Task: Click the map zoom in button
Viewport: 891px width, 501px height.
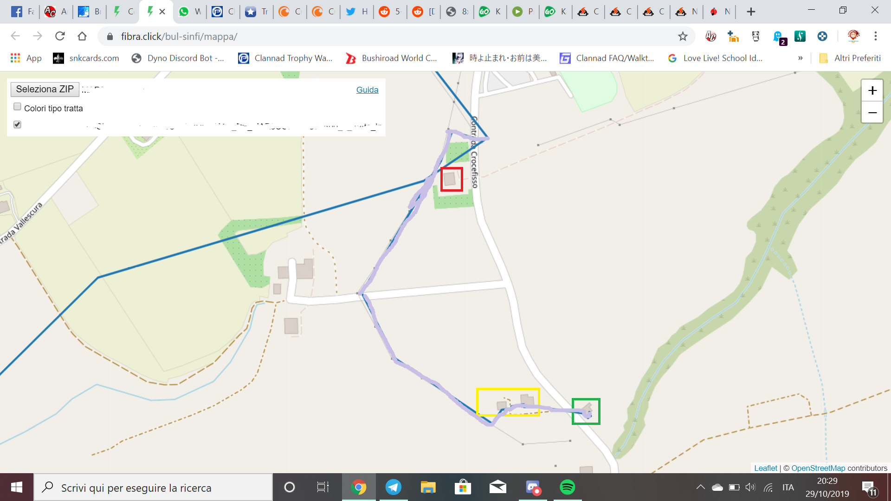Action: (872, 90)
